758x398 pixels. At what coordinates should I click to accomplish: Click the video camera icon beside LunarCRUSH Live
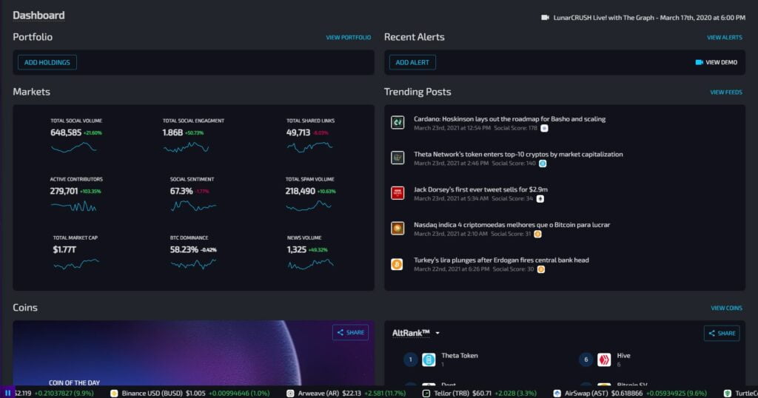click(545, 18)
